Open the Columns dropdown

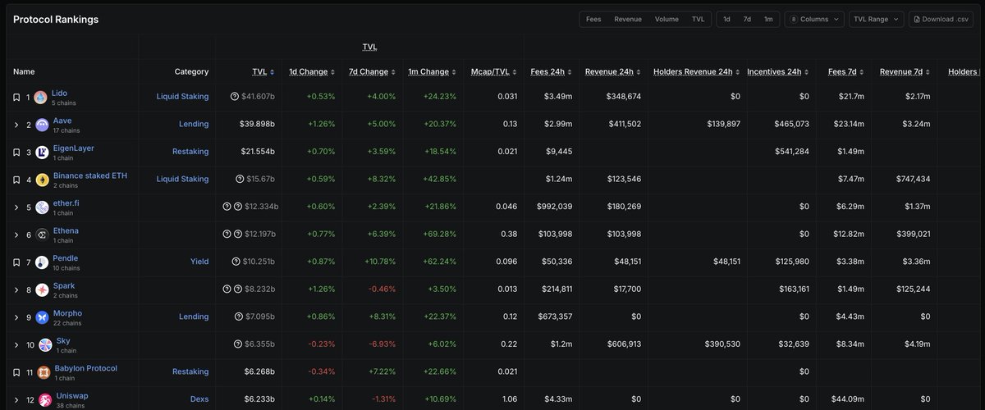pos(814,19)
